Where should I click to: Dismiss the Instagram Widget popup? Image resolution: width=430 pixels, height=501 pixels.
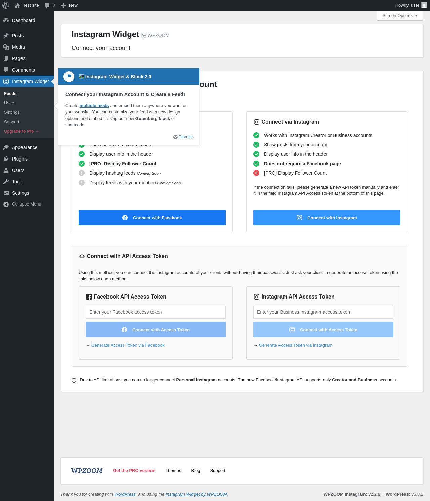(x=183, y=137)
